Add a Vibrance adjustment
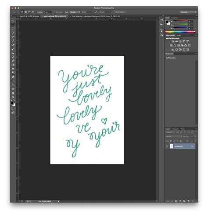The height and width of the screenshot is (216, 208). [188, 41]
